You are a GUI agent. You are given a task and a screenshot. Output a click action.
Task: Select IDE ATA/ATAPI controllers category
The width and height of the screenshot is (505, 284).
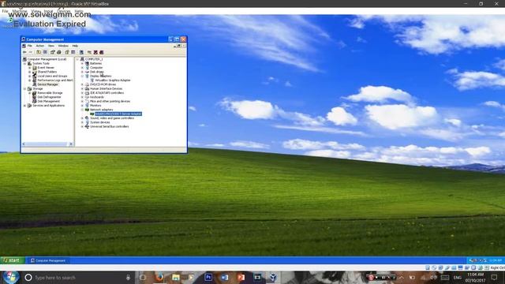(107, 93)
